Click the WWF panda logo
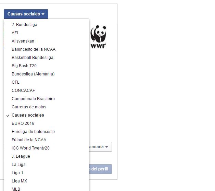This screenshot has width=215, height=191. 98,37
